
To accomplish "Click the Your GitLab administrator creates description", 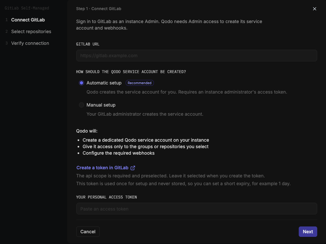I will (x=145, y=114).
